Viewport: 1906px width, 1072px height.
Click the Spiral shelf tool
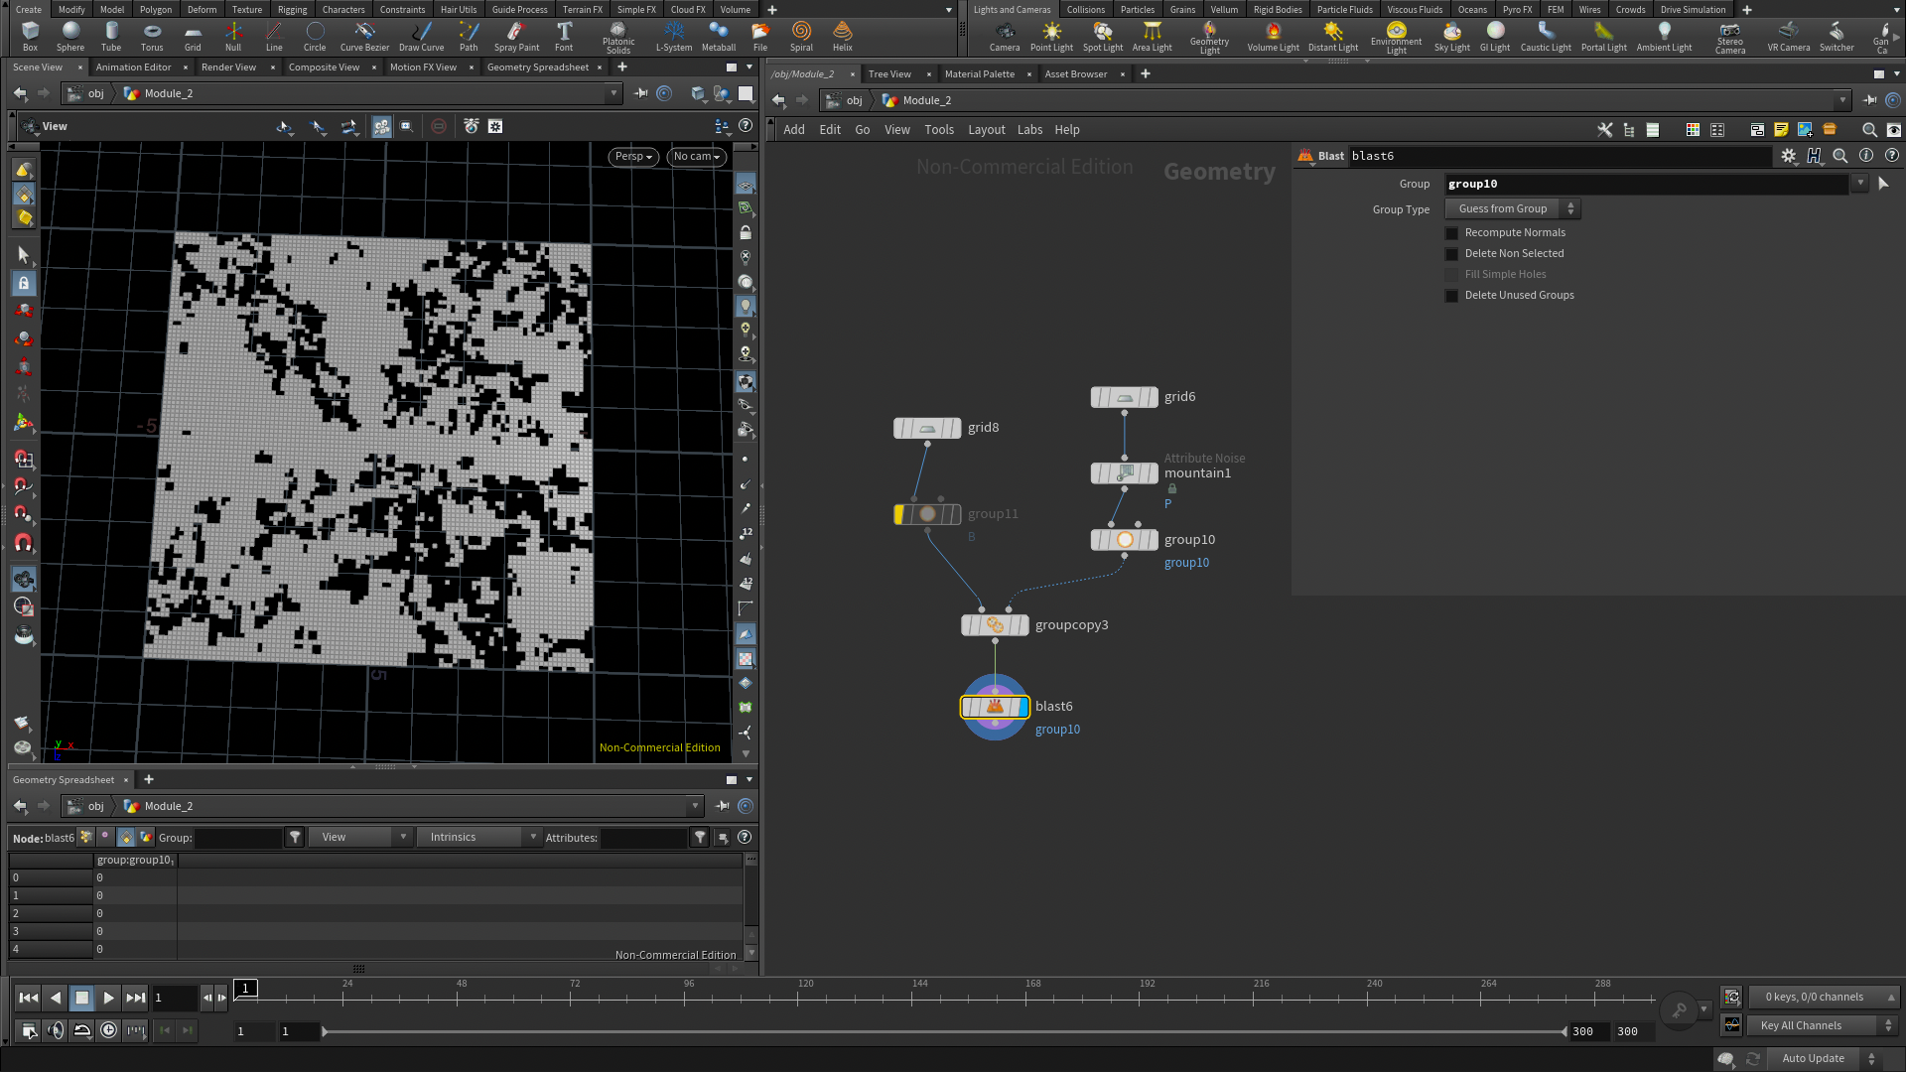pyautogui.click(x=801, y=36)
